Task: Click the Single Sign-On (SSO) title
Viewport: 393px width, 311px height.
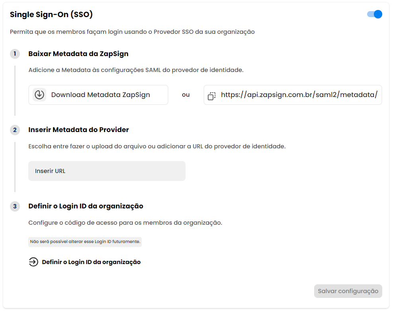Action: [51, 15]
